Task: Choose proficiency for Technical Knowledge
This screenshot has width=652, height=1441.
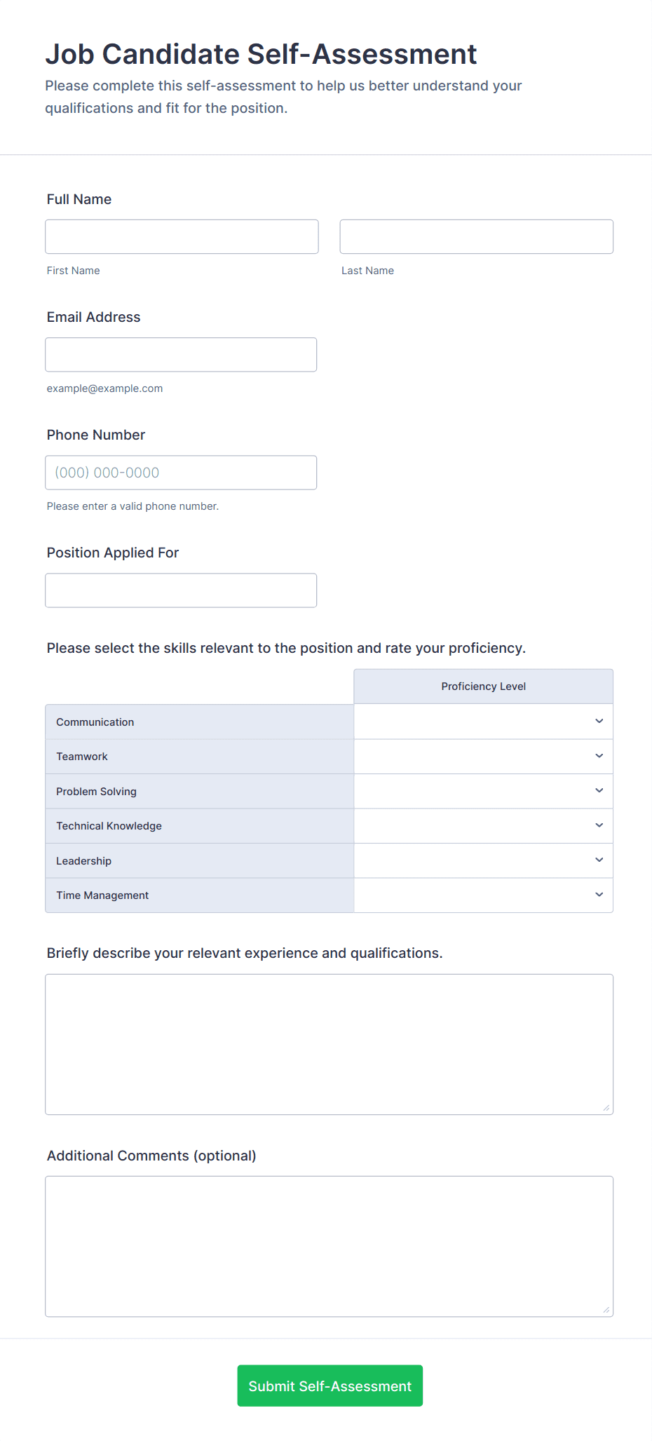Action: tap(482, 825)
